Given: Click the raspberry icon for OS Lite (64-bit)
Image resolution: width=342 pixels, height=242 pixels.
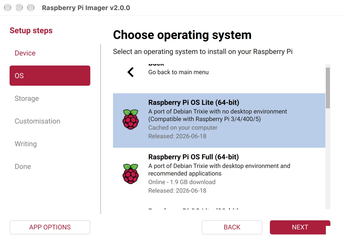Looking at the screenshot, I should tap(131, 119).
